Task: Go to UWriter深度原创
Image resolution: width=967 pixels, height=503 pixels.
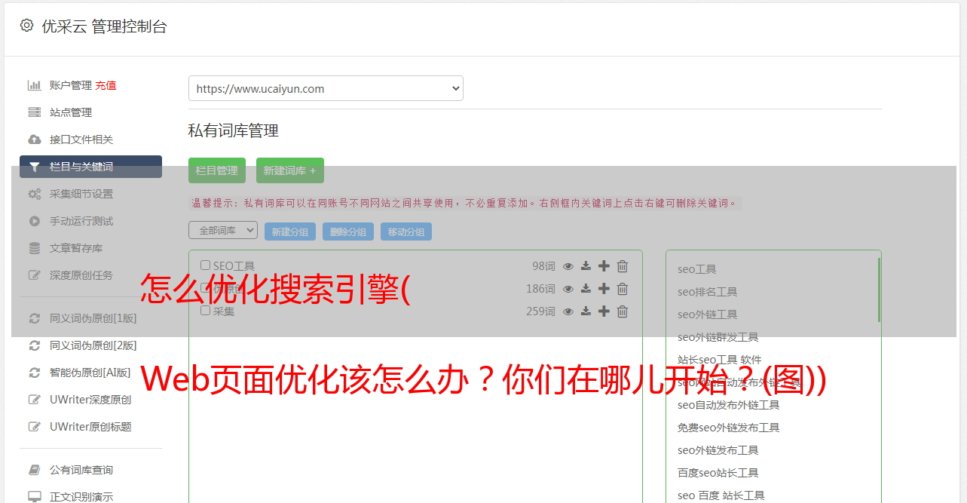Action: click(90, 400)
